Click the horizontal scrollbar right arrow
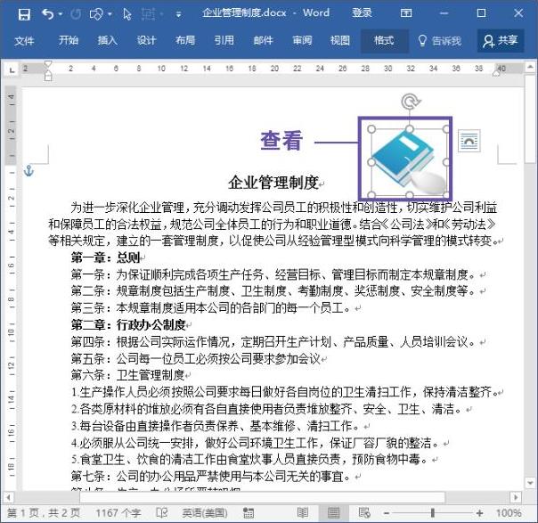538x523 pixels. 516,497
